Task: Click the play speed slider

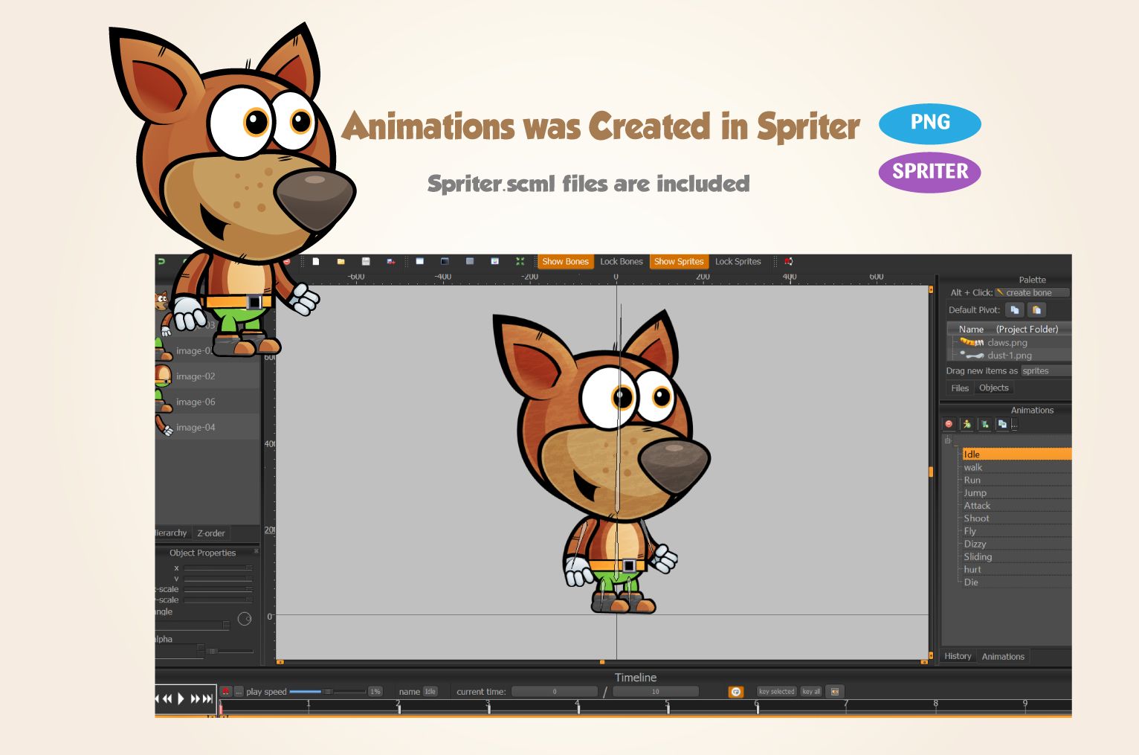Action: tap(327, 692)
